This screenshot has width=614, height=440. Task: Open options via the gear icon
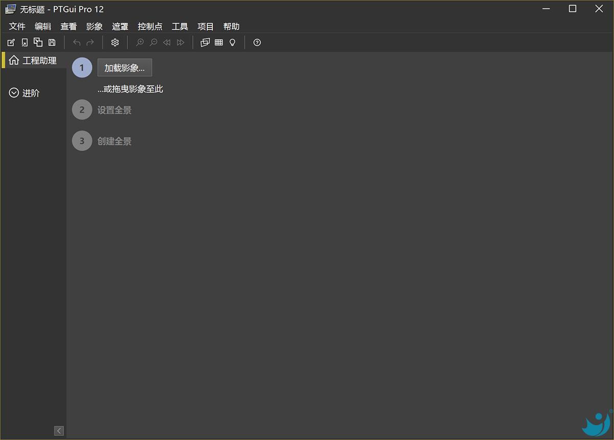115,42
